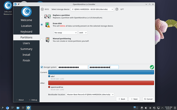The image size is (177, 110).
Task: Click the trash icon at the taskbar end
Action: (x=175, y=108)
